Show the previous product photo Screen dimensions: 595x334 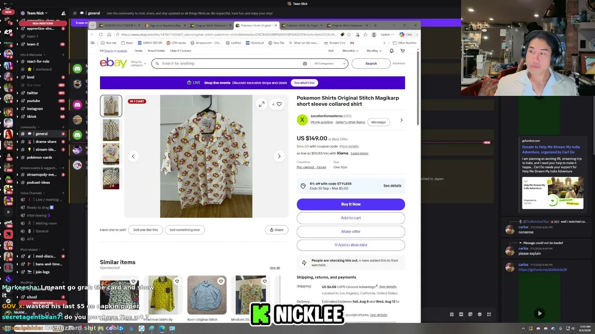click(133, 156)
